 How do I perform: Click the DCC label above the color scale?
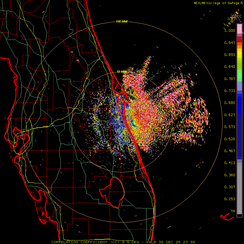[x=238, y=16]
